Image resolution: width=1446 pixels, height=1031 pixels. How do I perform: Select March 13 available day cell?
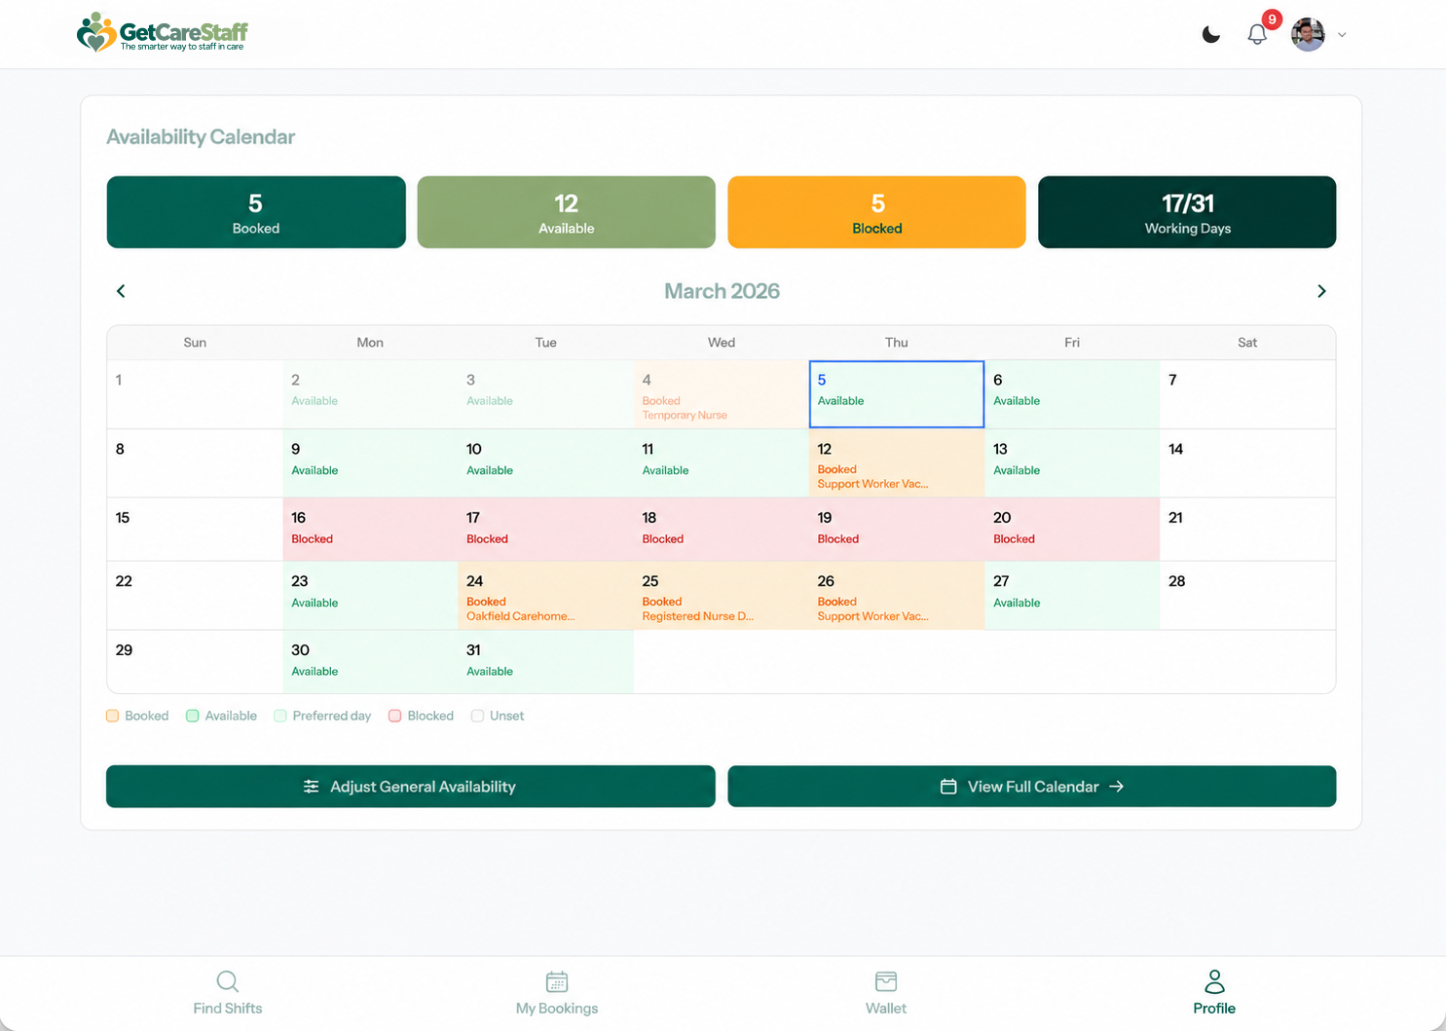tap(1072, 463)
